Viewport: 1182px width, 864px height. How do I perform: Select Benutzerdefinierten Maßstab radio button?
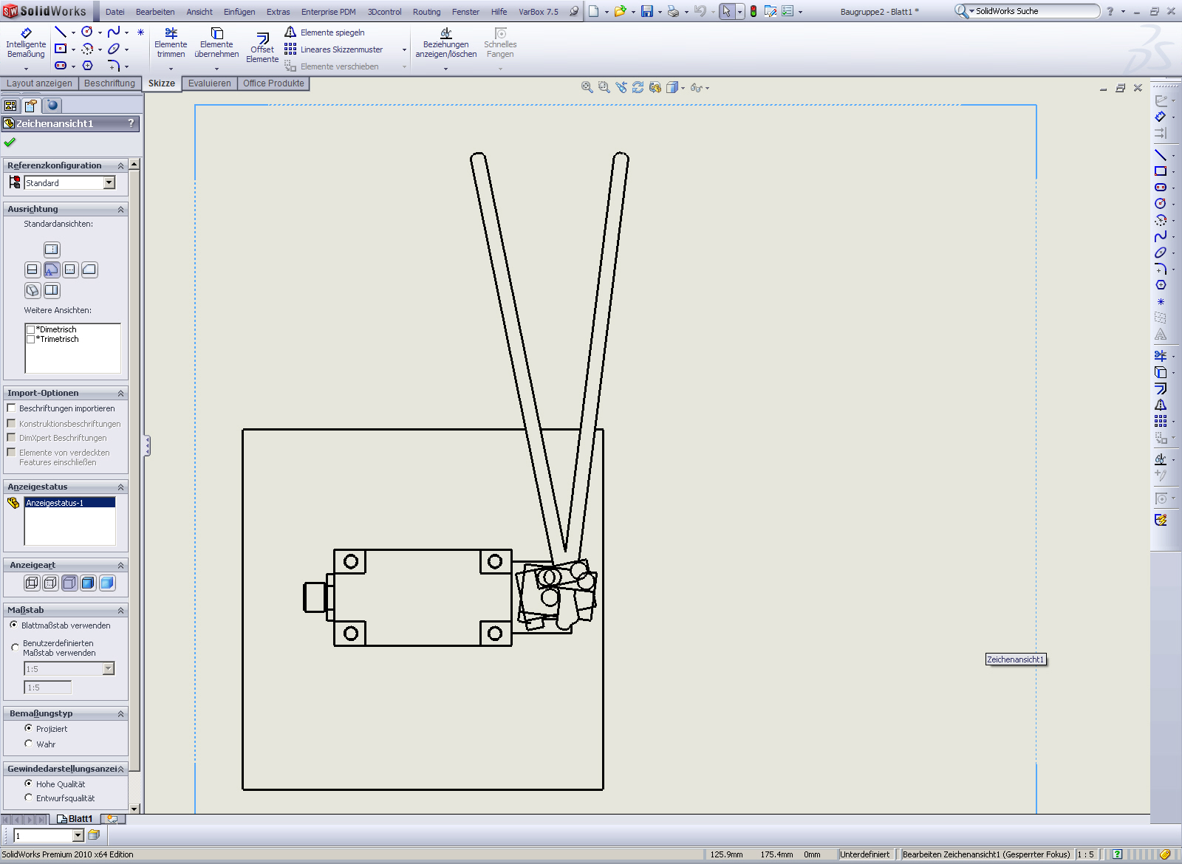[x=15, y=648]
